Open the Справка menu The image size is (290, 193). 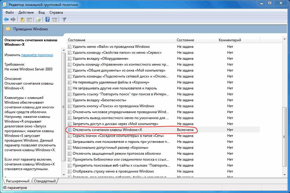pos(56,12)
